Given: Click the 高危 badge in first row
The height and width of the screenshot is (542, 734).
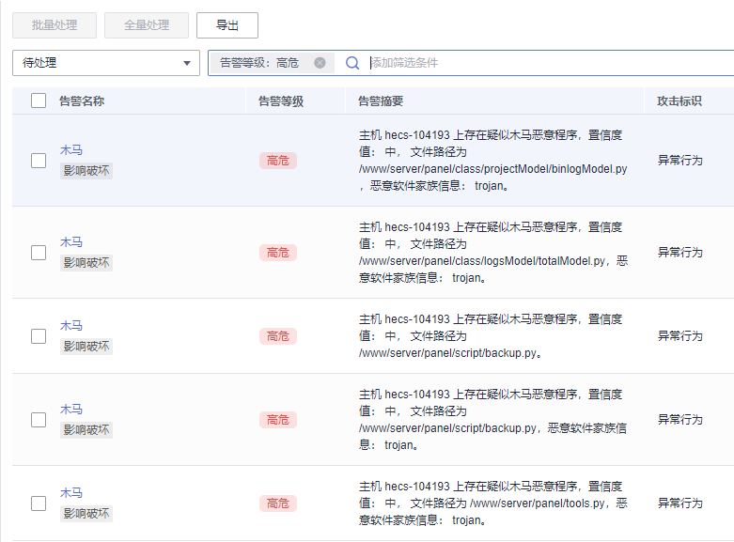Looking at the screenshot, I should [x=277, y=161].
